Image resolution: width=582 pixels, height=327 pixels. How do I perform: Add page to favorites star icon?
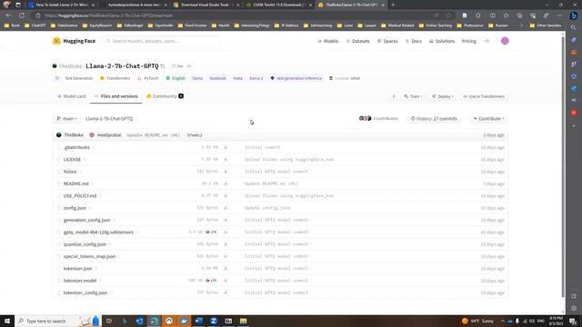tap(448, 15)
